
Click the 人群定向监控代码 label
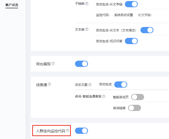51,131
